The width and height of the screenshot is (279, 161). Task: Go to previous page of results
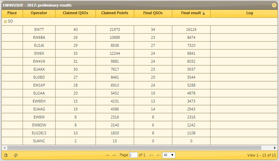(114, 155)
